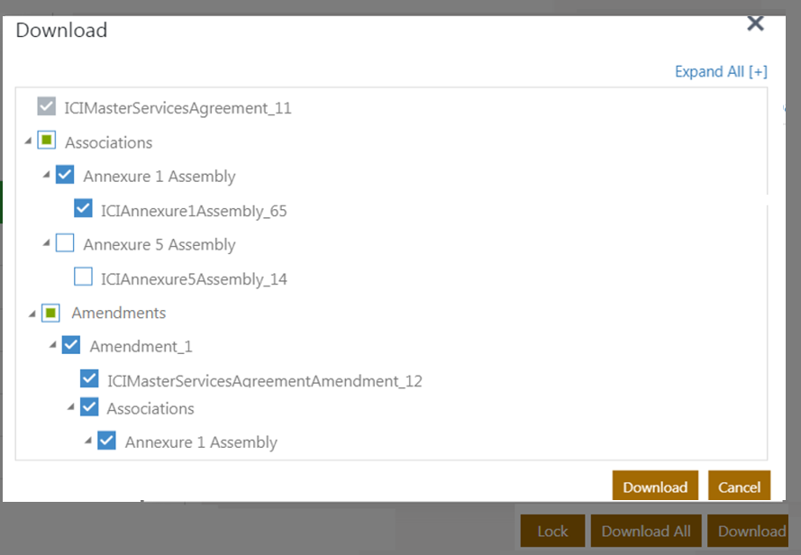Check the Annexure 5 Assembly checkbox
Screen dimensions: 801x555
[65, 244]
